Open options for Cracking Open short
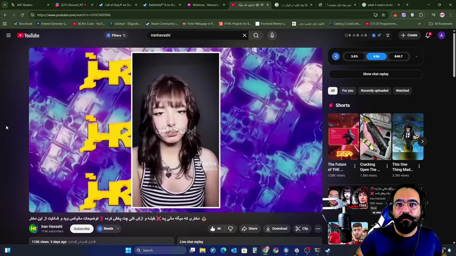The image size is (456, 256). click(x=387, y=166)
